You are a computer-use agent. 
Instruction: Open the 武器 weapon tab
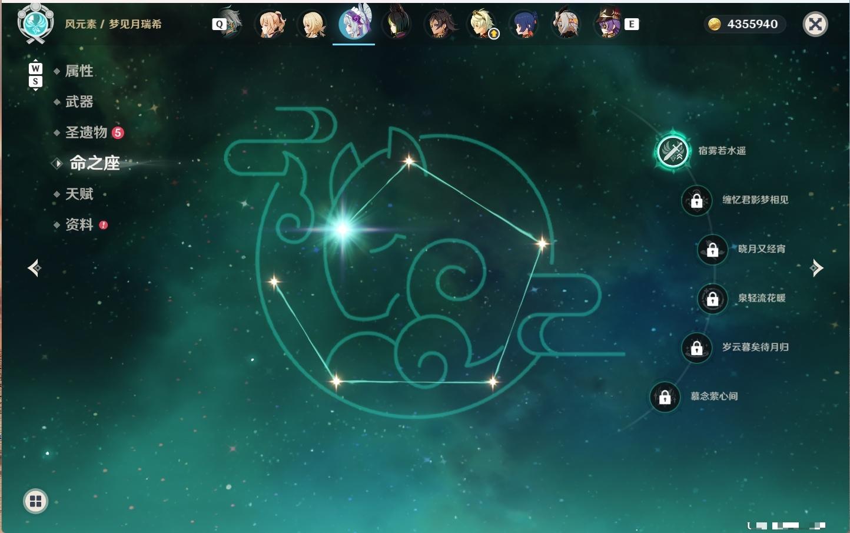(x=79, y=102)
